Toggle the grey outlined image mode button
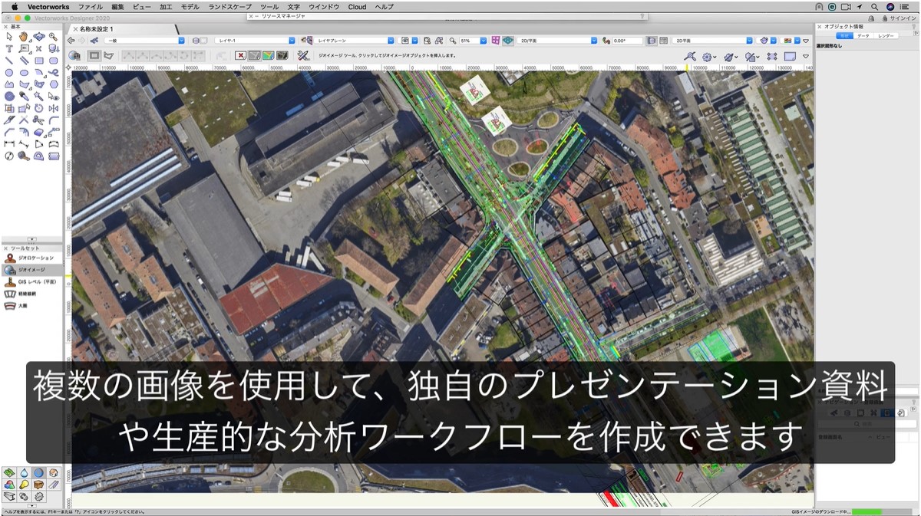Screen dimensions: 921x516 pyautogui.click(x=255, y=55)
